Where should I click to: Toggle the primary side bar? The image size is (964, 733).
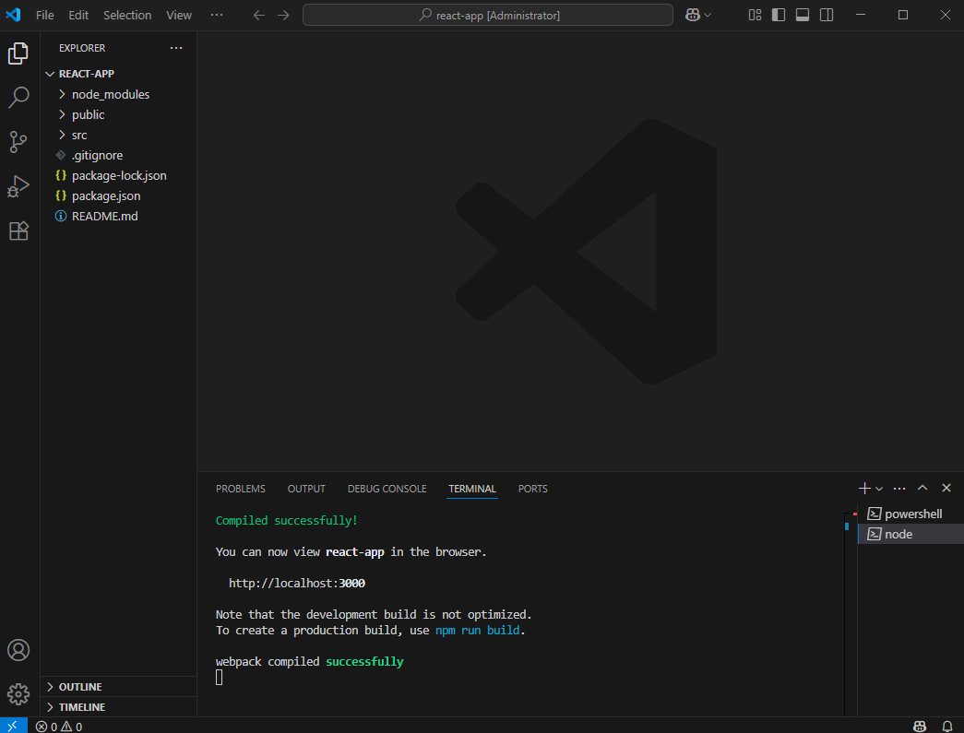pyautogui.click(x=779, y=15)
